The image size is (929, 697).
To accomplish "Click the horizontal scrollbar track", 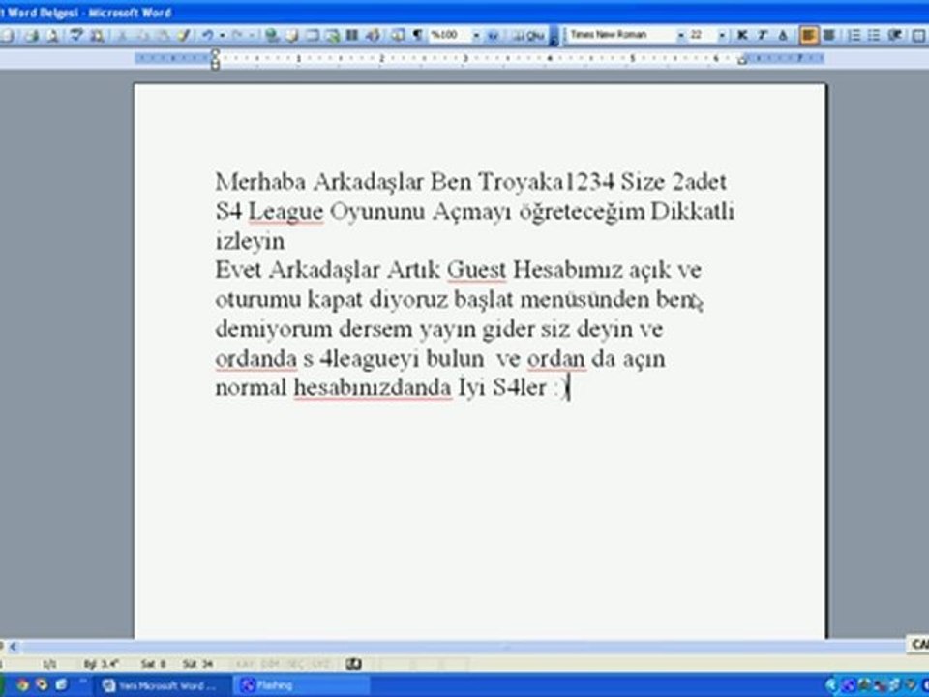I will click(463, 646).
